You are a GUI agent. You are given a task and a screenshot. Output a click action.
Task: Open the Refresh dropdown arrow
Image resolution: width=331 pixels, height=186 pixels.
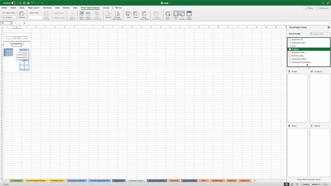[x=111, y=13]
